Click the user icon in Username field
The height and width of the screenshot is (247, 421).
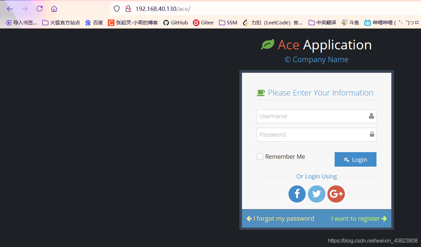tap(372, 116)
